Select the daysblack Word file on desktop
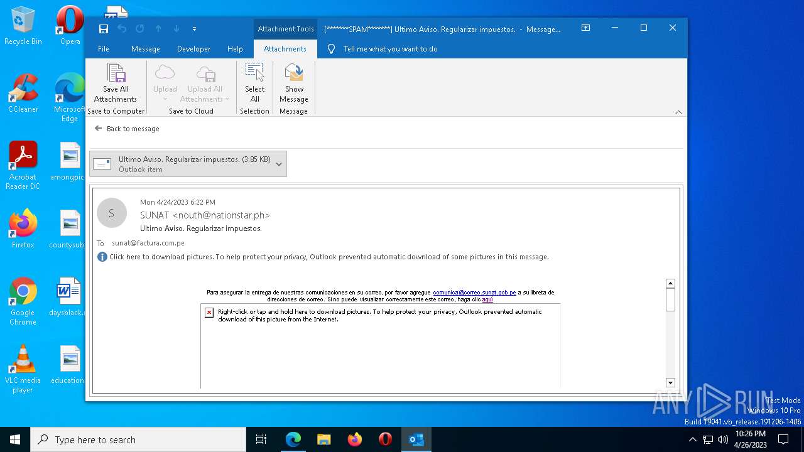 point(68,298)
